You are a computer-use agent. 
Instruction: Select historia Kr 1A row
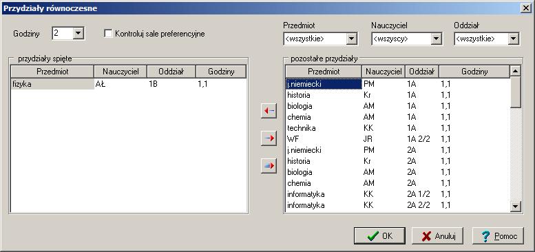[397, 95]
